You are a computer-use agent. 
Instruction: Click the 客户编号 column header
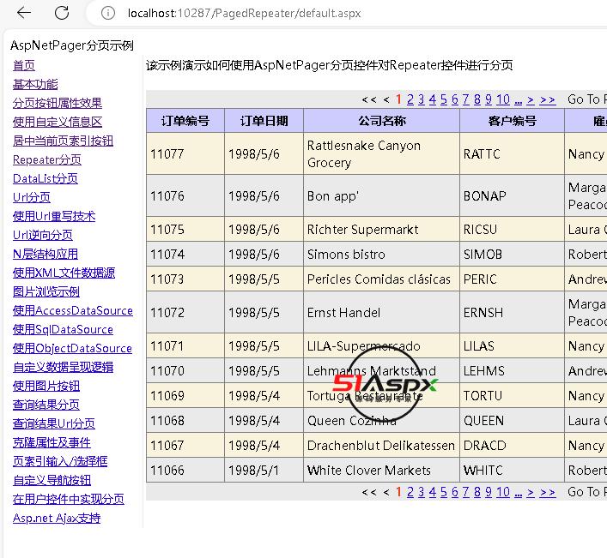coord(513,121)
